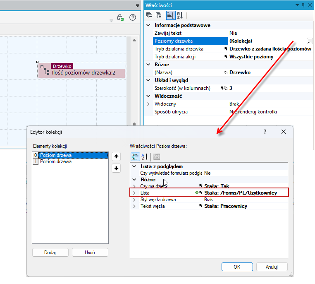This screenshot has height=284, width=315.
Task: Switch collection editor properties to categorized view
Action: click(x=135, y=156)
